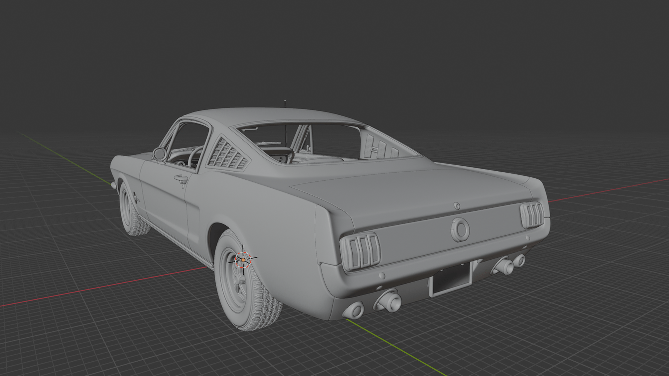This screenshot has width=669, height=376.
Task: Select the small trunk lock above the fuel cap
Action: click(457, 206)
